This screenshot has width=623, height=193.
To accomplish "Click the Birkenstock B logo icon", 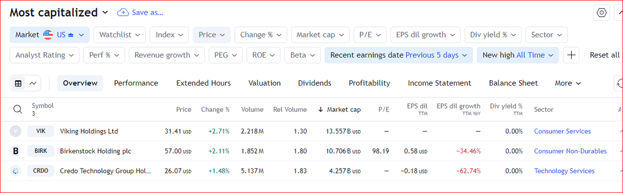I will click(16, 151).
